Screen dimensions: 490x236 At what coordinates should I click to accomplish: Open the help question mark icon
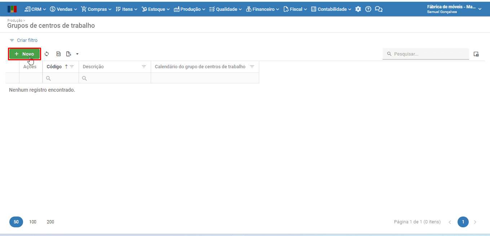coord(368,9)
